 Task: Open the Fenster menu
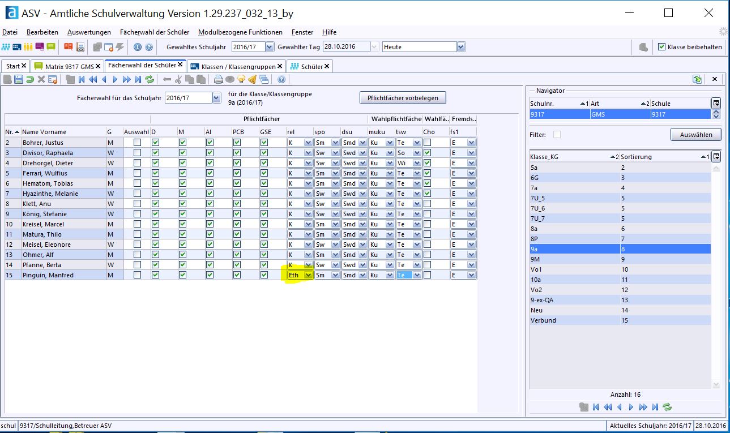[x=302, y=32]
